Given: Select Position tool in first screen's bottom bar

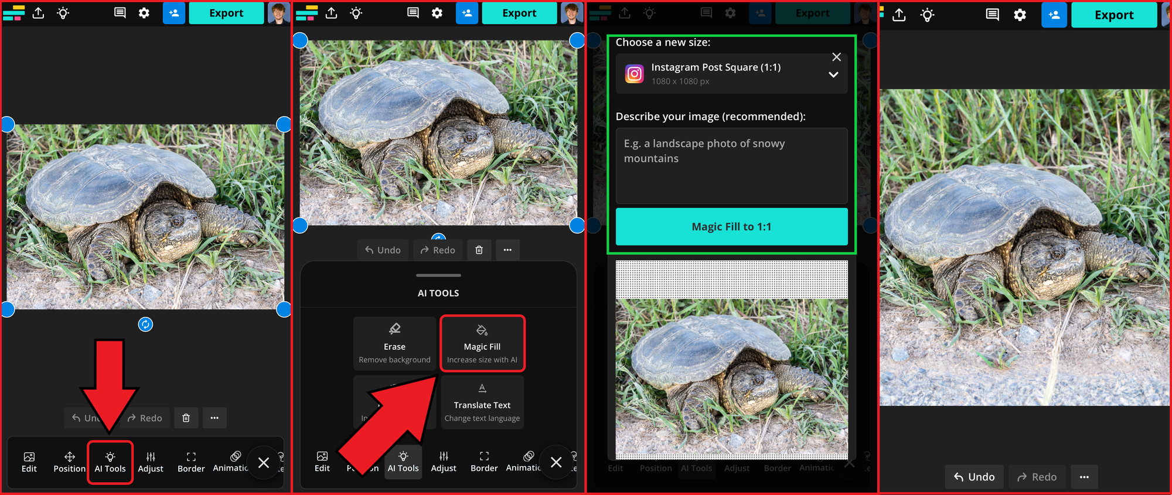Looking at the screenshot, I should (69, 462).
